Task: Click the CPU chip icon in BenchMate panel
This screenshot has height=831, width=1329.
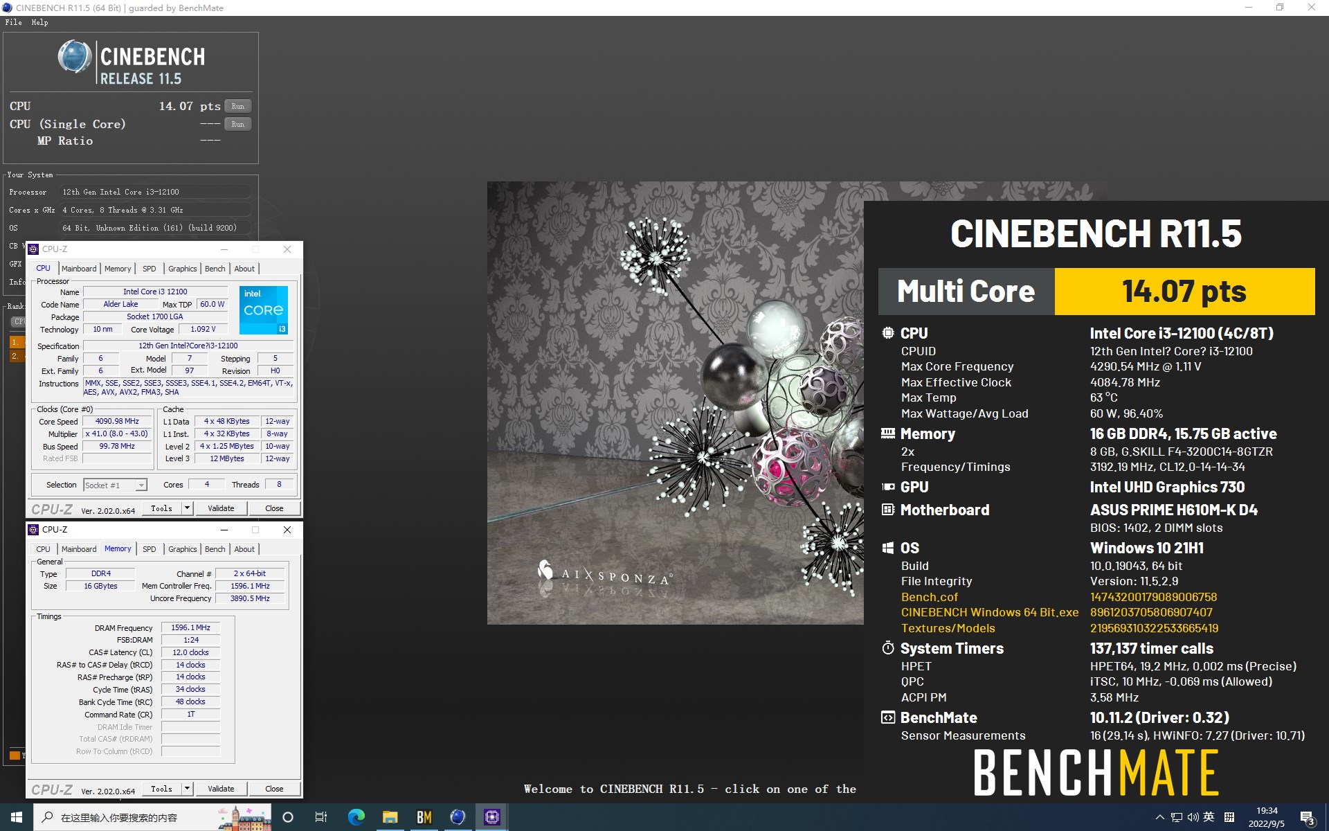Action: pyautogui.click(x=888, y=333)
